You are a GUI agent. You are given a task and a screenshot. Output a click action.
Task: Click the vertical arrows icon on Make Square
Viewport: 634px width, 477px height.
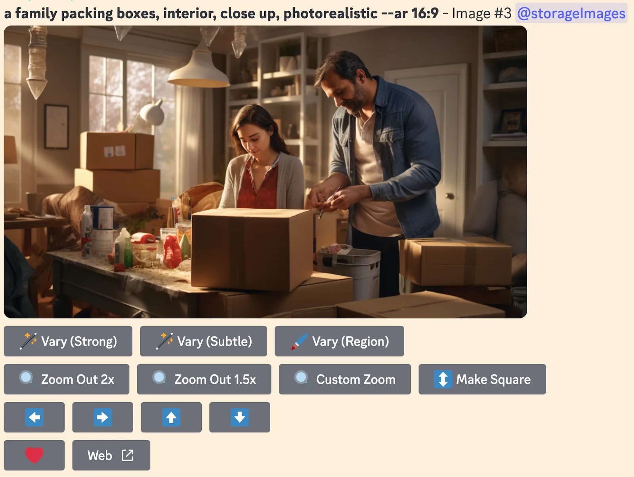pos(443,379)
